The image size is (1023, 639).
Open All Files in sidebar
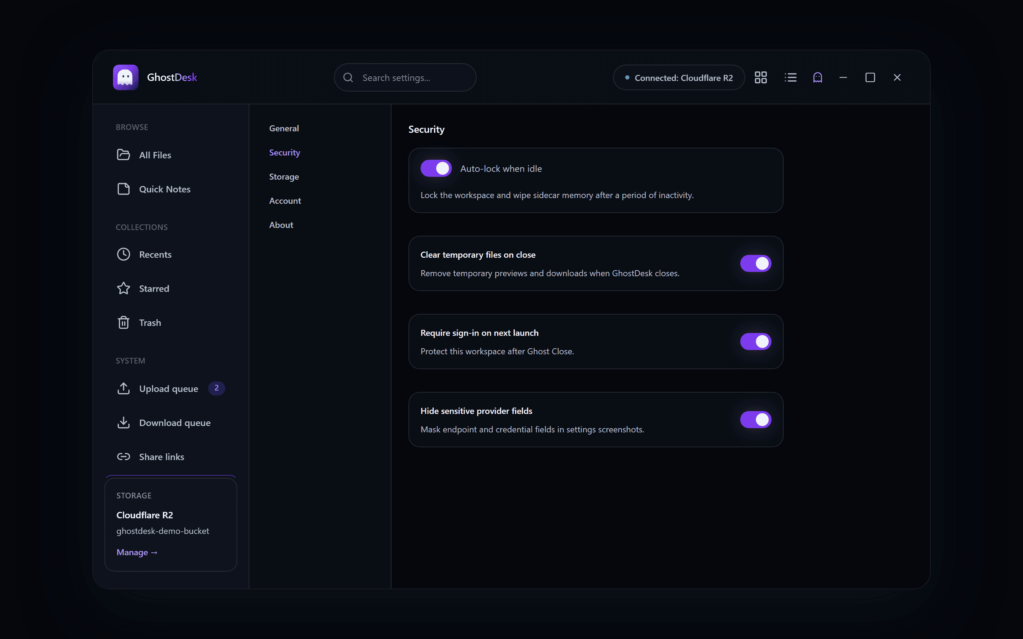[155, 155]
